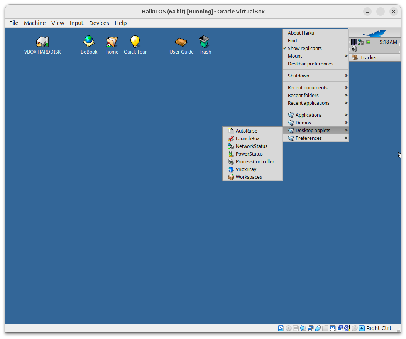The image size is (406, 339).
Task: Expand the Mount submenu
Action: pyautogui.click(x=316, y=56)
